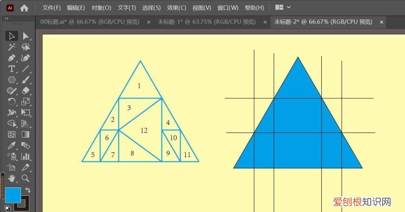Select the Zoom magnifier tool
The width and height of the screenshot is (405, 212).
tap(25, 178)
